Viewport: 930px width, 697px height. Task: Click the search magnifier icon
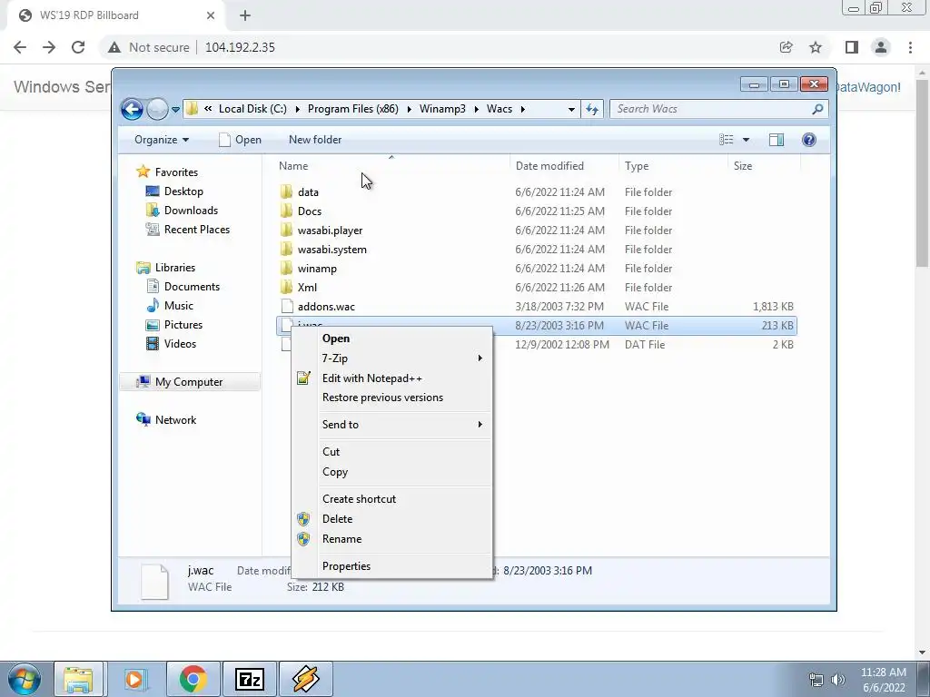(x=818, y=109)
